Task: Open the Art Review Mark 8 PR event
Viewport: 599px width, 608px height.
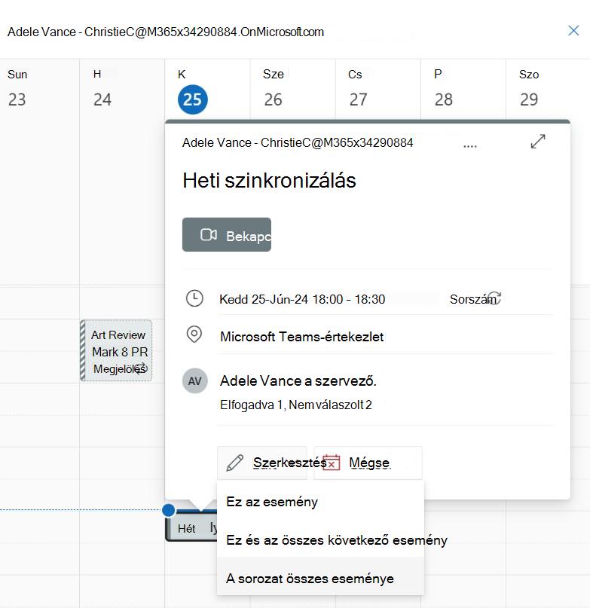Action: [116, 350]
